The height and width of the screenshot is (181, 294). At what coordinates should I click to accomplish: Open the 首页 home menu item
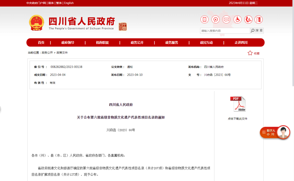pos(41,42)
